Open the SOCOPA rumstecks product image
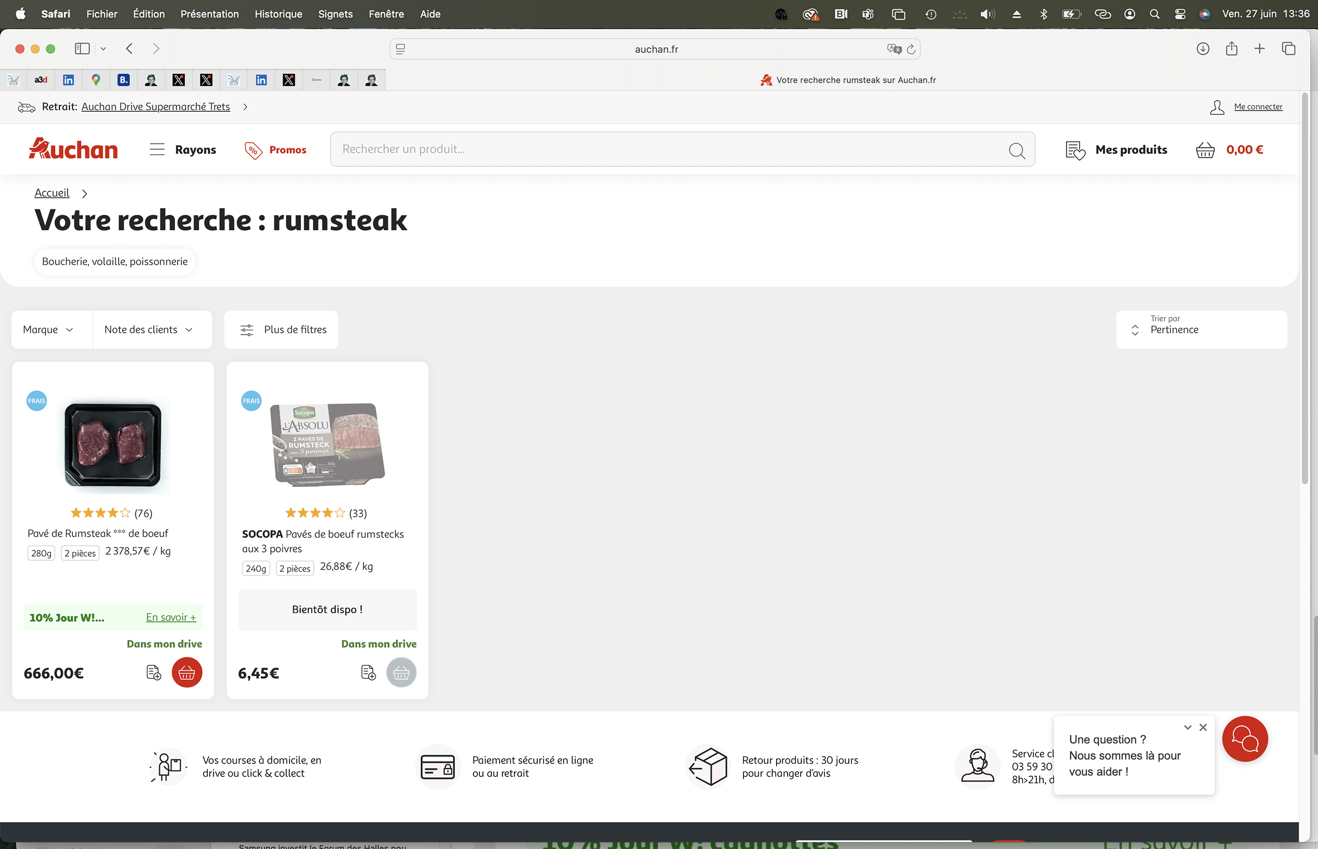 click(327, 445)
